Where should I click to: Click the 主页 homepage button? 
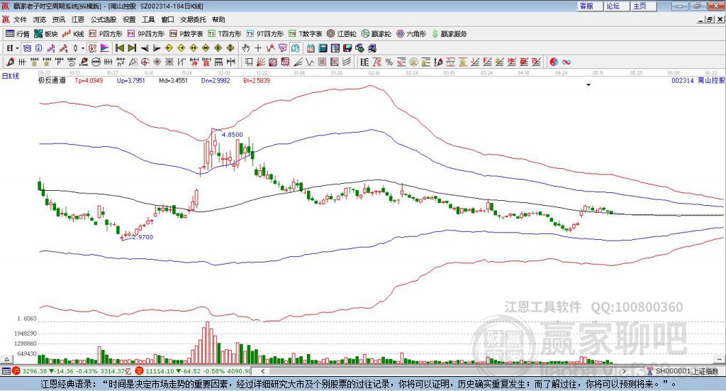[x=644, y=6]
